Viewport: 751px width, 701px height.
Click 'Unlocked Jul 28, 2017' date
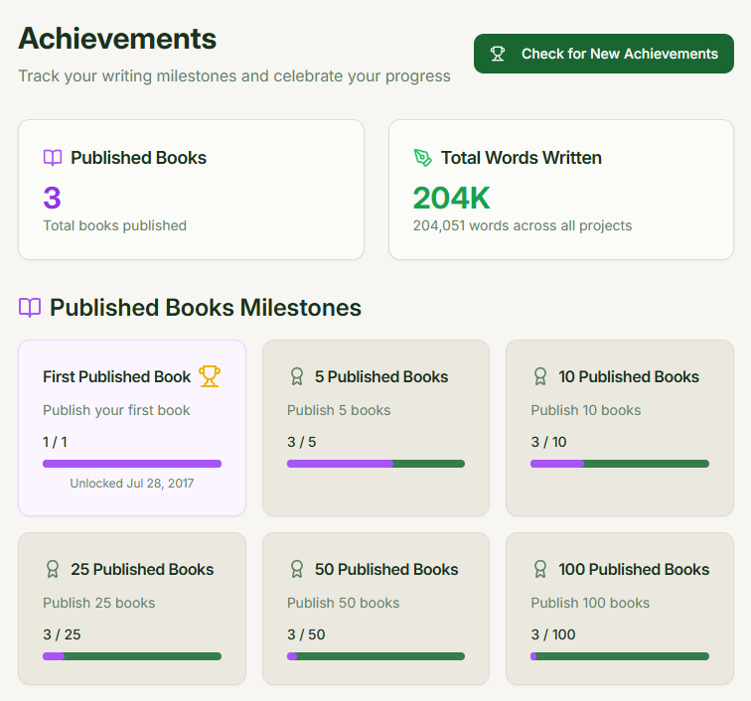pyautogui.click(x=132, y=484)
